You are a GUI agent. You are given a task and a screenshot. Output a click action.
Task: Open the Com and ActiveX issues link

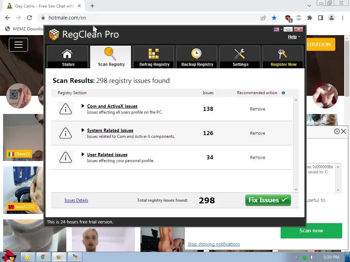112,106
